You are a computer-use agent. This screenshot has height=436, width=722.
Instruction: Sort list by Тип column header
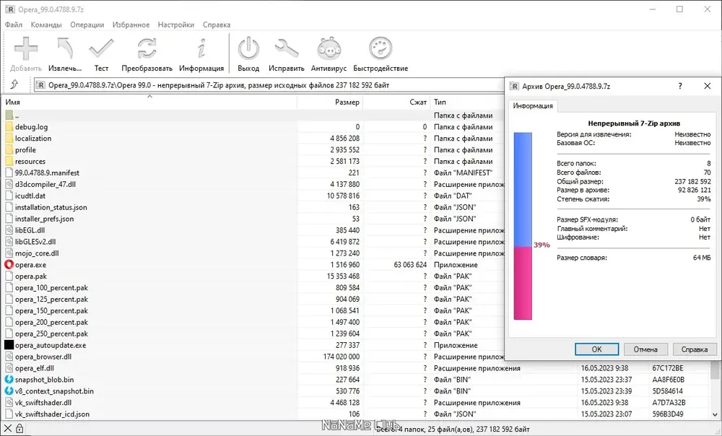click(x=467, y=103)
